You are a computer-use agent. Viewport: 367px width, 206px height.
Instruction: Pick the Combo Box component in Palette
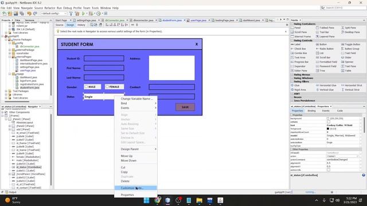click(299, 53)
